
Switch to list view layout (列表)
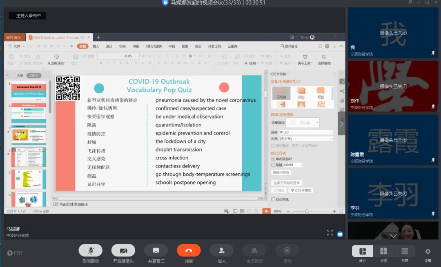pos(405,251)
